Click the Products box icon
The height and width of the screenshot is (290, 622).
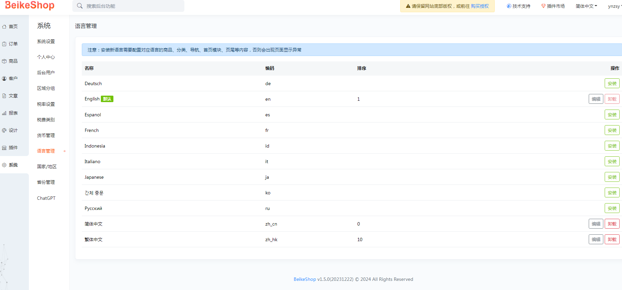(x=4, y=61)
